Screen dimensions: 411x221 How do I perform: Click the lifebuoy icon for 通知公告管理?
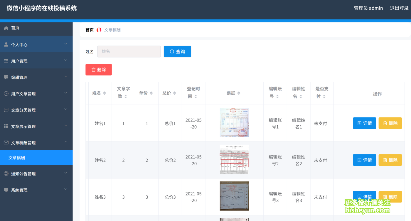pyautogui.click(x=6, y=174)
